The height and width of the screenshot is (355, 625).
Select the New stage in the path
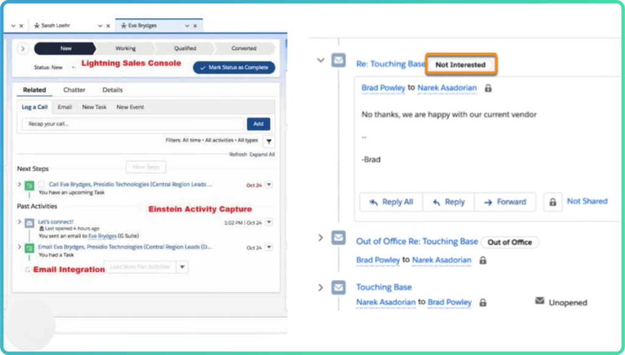click(65, 48)
